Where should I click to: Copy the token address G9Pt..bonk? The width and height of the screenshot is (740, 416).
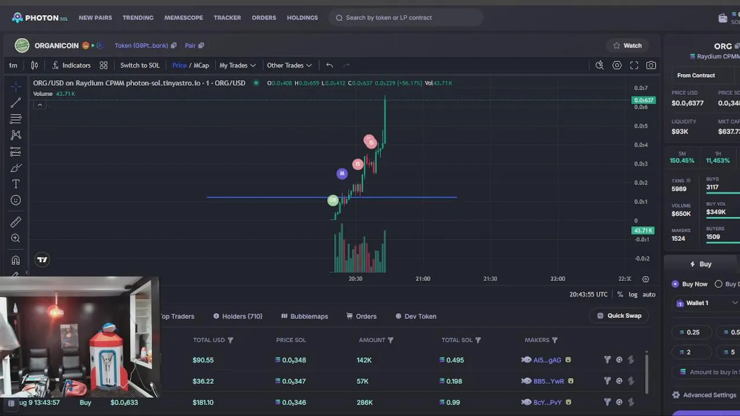point(173,46)
